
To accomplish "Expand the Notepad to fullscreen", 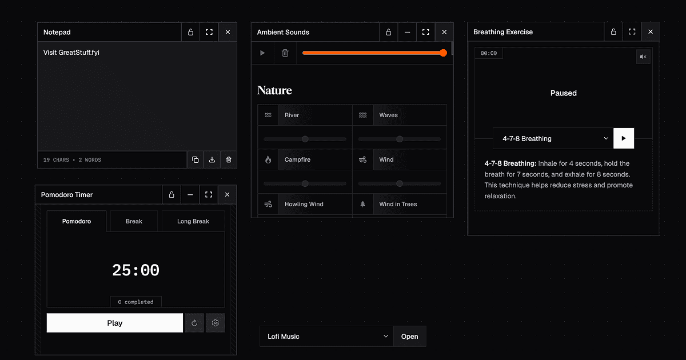I will click(x=209, y=32).
